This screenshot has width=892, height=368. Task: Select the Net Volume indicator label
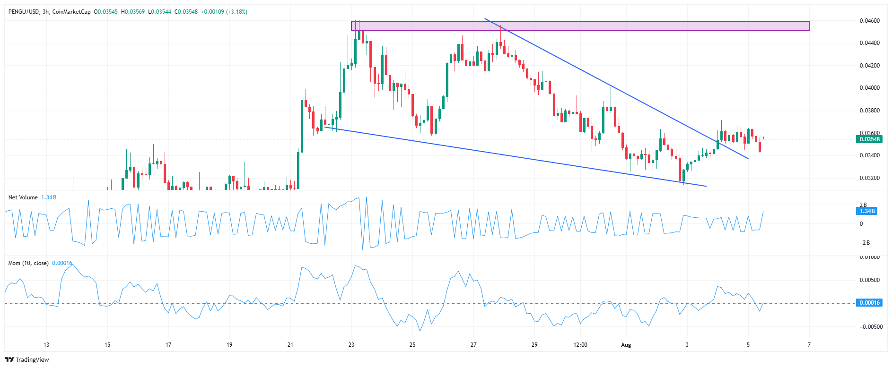click(23, 197)
